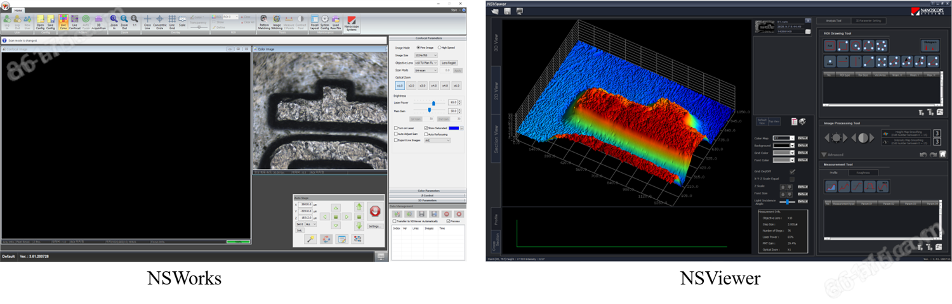Toggle Transfer to NSViewer Automatically checkbox
This screenshot has height=304, width=952.
pyautogui.click(x=394, y=221)
